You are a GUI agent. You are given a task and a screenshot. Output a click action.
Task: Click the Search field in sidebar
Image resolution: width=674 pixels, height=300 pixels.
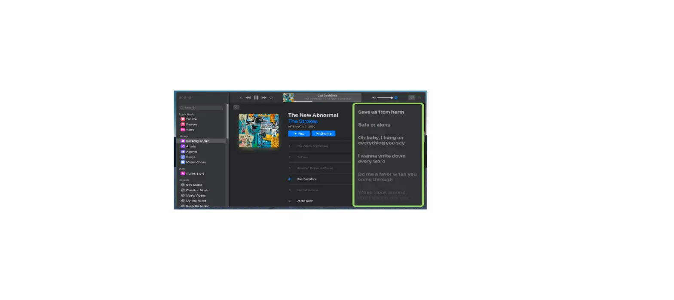pyautogui.click(x=201, y=108)
